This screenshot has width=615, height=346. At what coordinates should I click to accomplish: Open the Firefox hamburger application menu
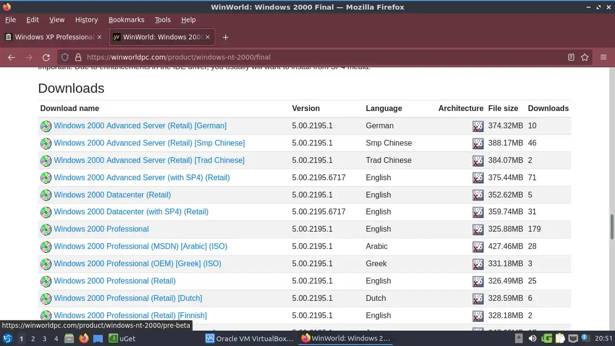[603, 57]
